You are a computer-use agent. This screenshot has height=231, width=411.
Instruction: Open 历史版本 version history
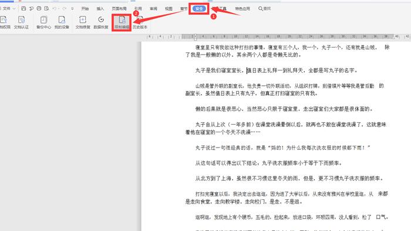(x=140, y=22)
